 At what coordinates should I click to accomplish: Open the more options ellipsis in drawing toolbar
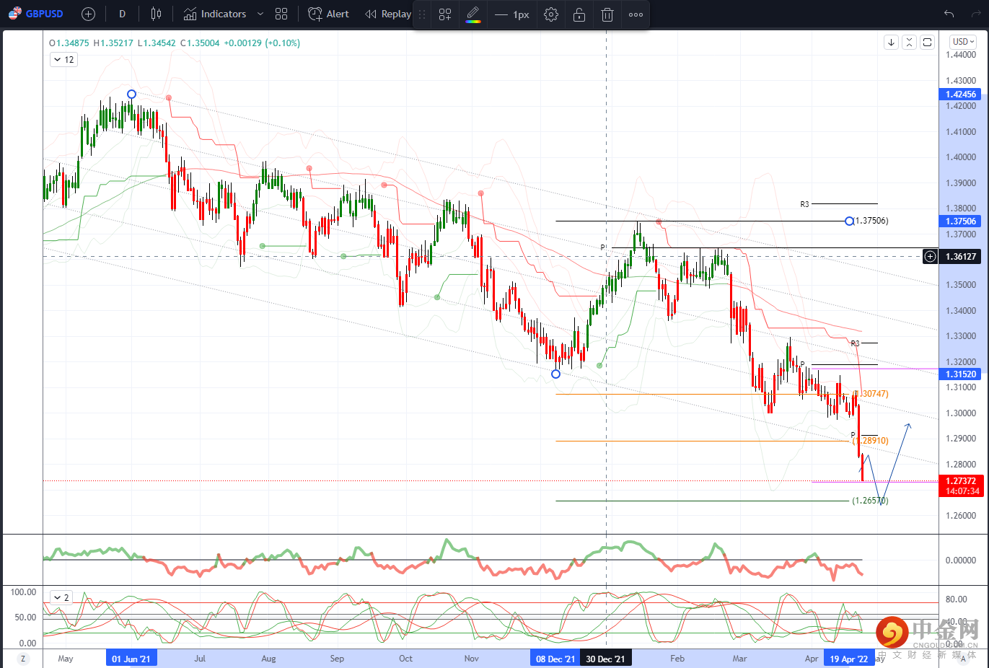point(636,14)
